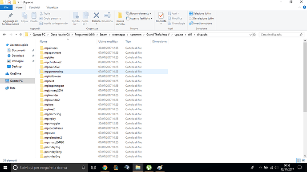The image size is (307, 172).
Task: Click the Taglia scissors item
Action: click(x=45, y=13)
